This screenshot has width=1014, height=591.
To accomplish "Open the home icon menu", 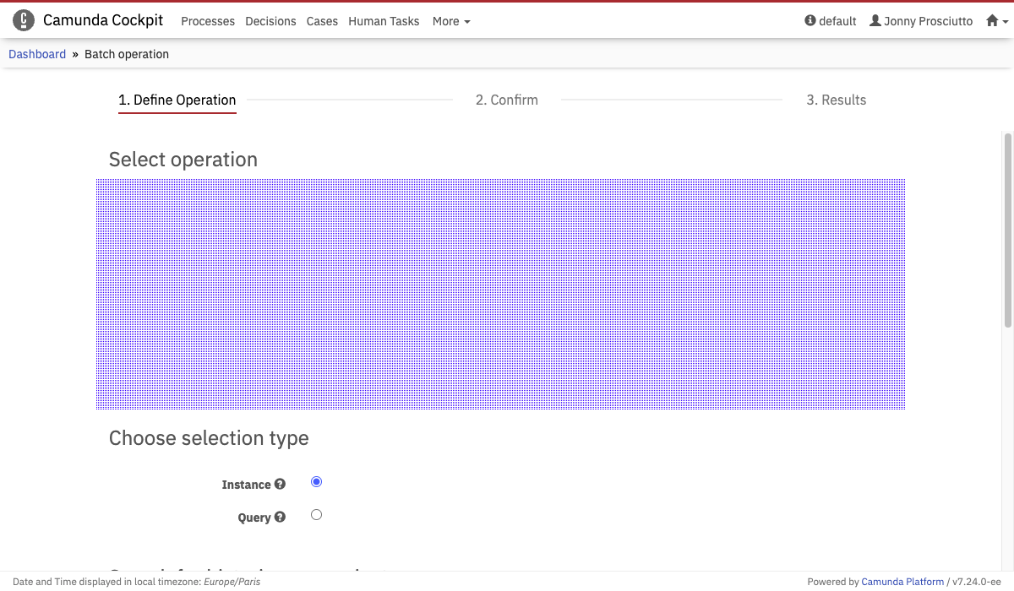I will pos(996,21).
